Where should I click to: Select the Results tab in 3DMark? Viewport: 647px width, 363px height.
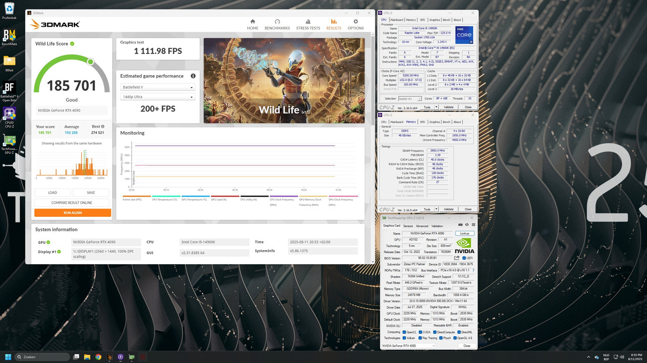[334, 25]
